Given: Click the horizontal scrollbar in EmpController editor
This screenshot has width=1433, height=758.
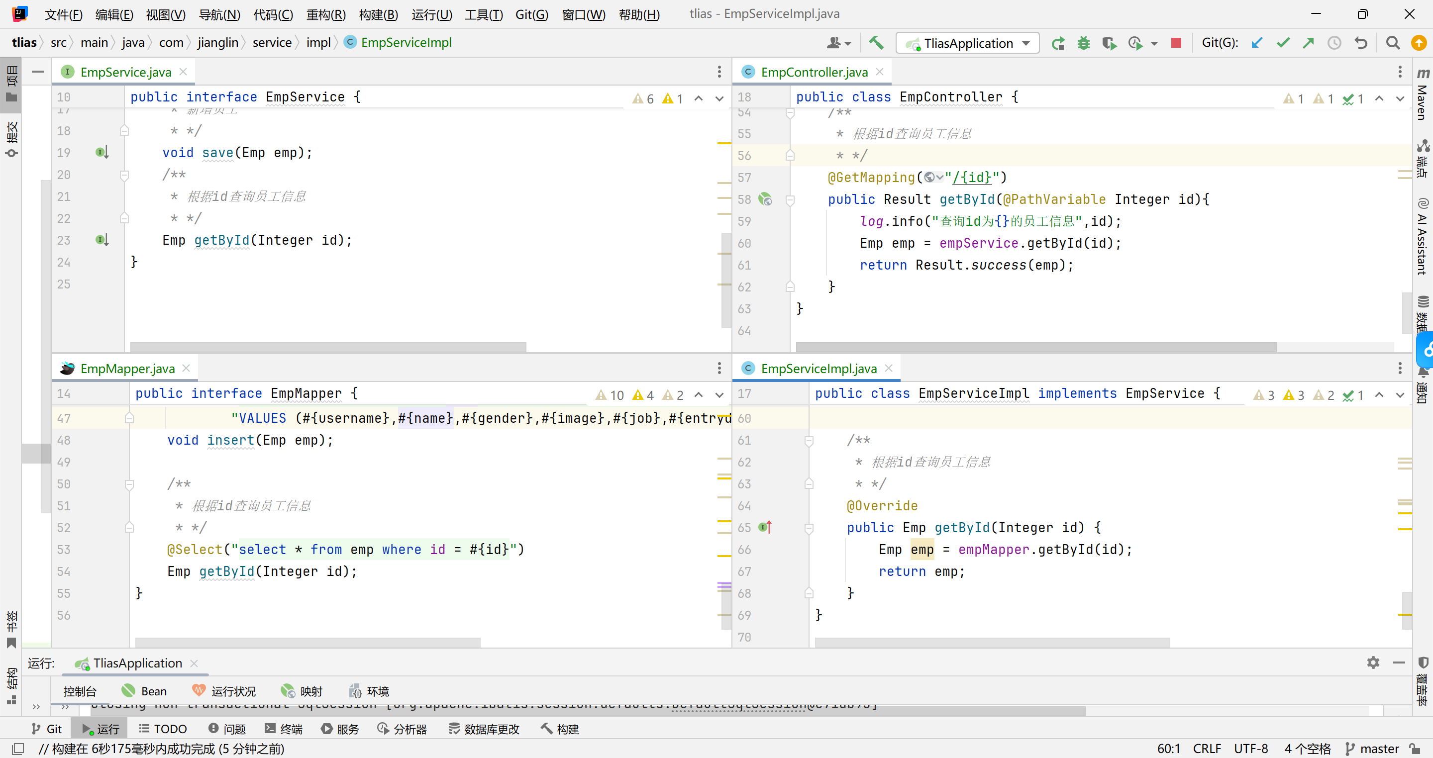Looking at the screenshot, I should point(1036,347).
